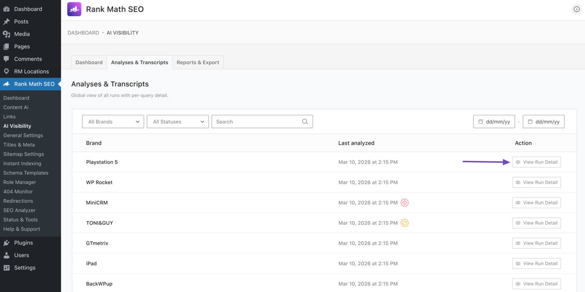Click the start date dd/mm/yy field
The image size is (585, 292).
(x=494, y=122)
